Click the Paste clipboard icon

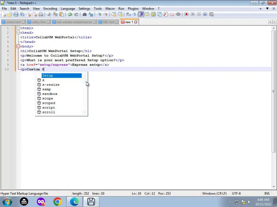[62, 15]
